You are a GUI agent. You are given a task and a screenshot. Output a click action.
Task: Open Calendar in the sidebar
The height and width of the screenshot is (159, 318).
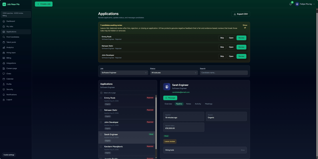pos(16,79)
